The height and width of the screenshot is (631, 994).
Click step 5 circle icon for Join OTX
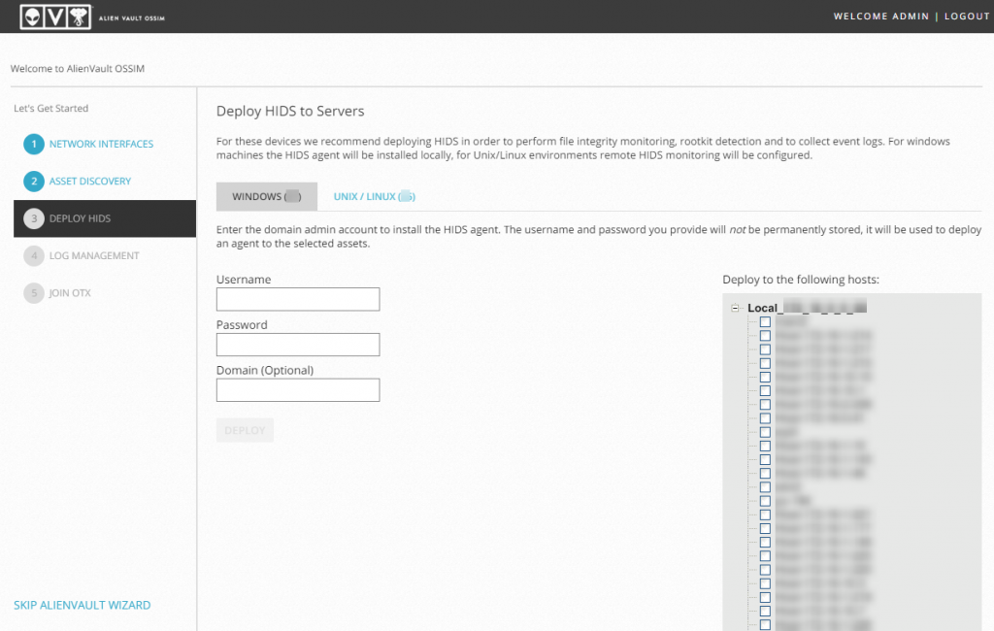pos(34,293)
